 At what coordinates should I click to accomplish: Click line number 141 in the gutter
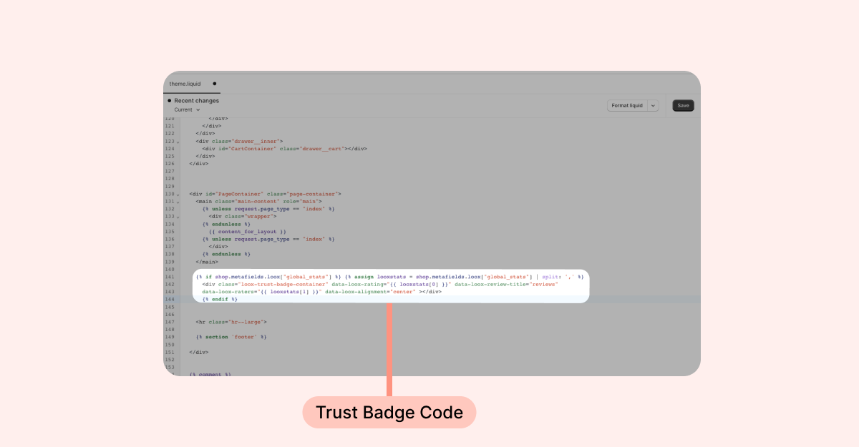[170, 277]
